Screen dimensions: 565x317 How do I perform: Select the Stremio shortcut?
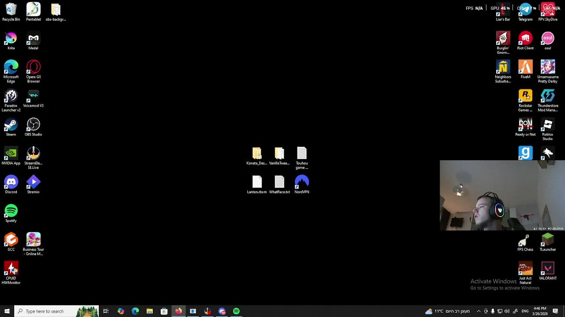34,184
